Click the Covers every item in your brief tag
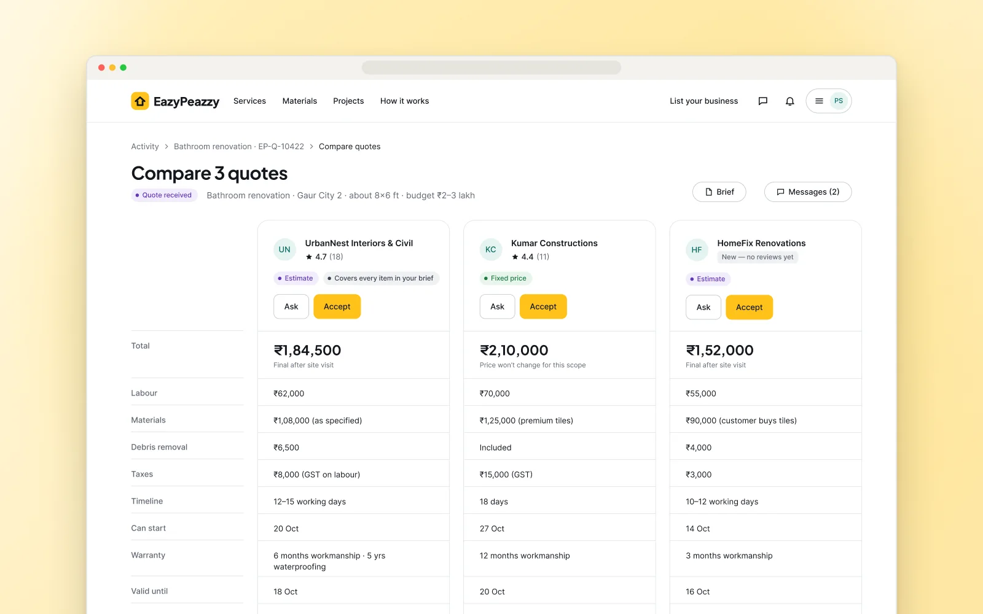This screenshot has height=614, width=983. click(x=382, y=279)
